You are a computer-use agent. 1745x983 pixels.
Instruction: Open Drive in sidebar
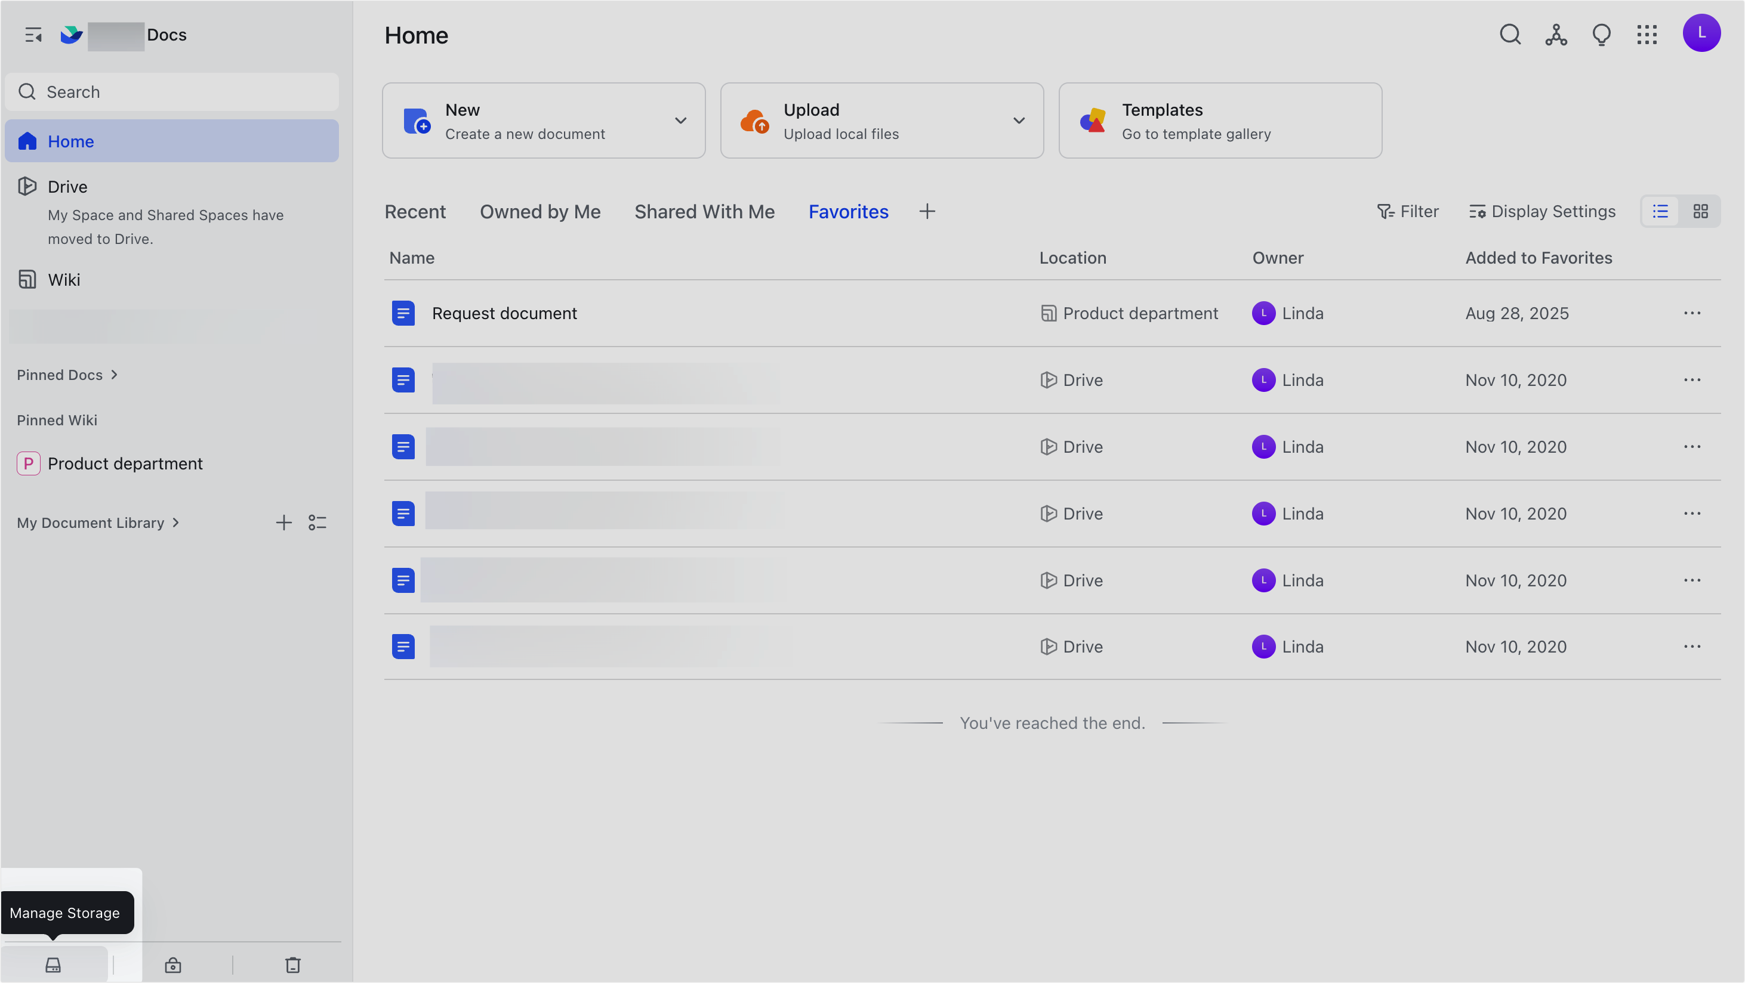click(67, 186)
